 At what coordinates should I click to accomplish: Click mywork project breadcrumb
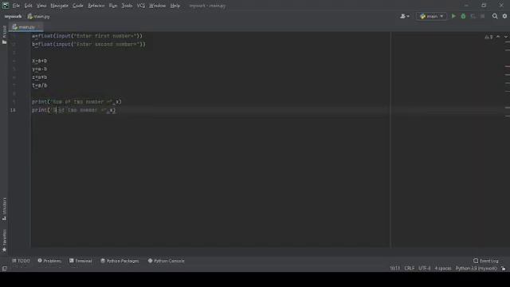click(x=13, y=16)
